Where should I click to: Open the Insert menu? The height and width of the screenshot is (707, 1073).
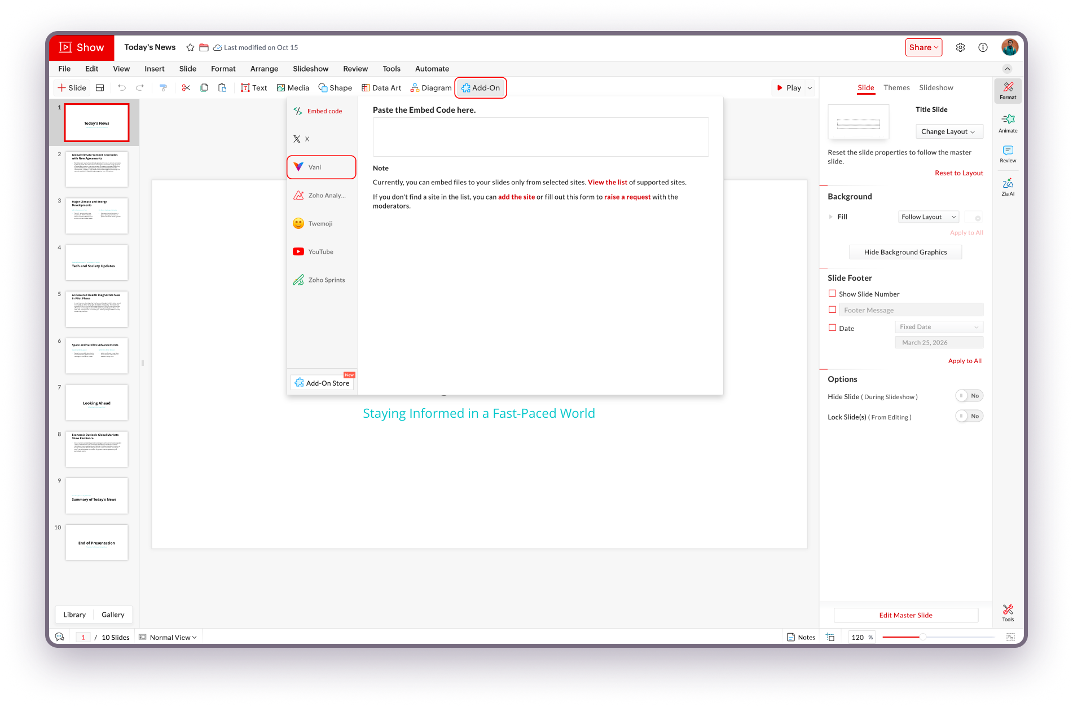pyautogui.click(x=154, y=69)
